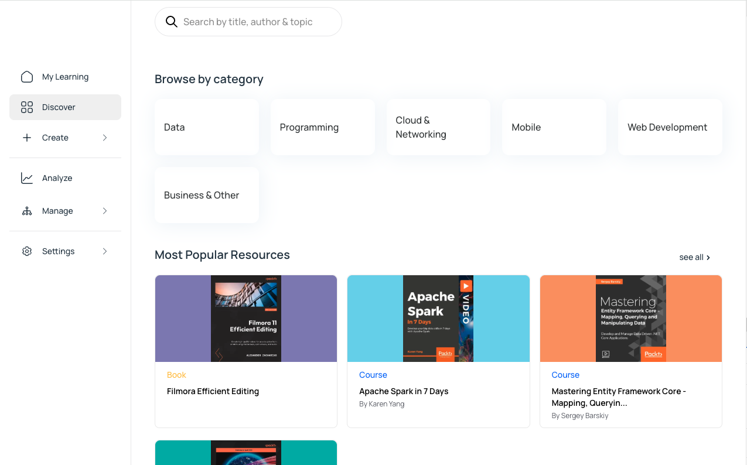Open the Apache Spark course cover thumbnail
Screen dimensions: 747x465
coord(438,319)
